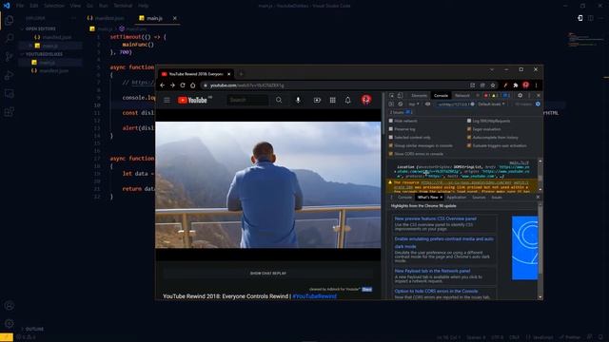Screen dimensions: 609x342
Task: Open Source Control in VS Code activity bar
Action: 10,57
